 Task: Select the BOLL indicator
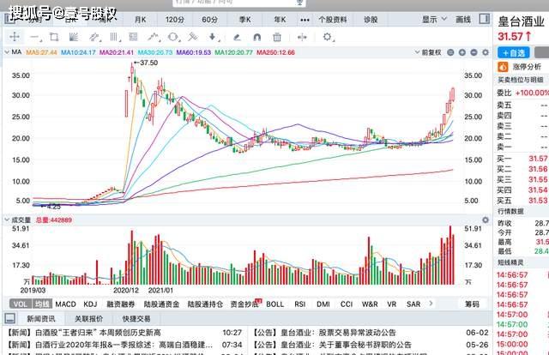(274, 304)
